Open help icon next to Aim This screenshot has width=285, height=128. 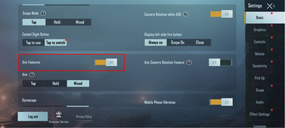[x=32, y=74]
